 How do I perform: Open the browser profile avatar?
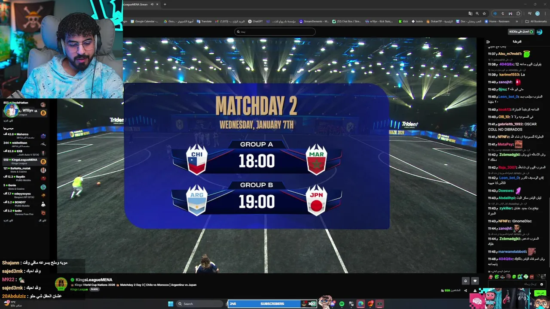click(537, 13)
